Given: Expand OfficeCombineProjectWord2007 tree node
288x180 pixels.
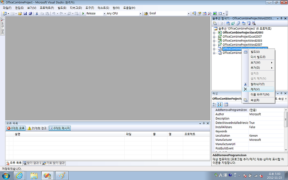Looking at the screenshot, I should tap(214, 45).
